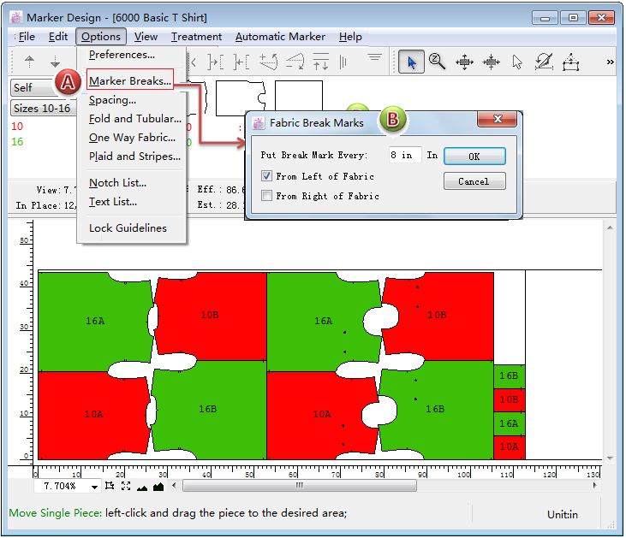Enable From Right of Fabric checkbox
The height and width of the screenshot is (538, 626).
267,196
